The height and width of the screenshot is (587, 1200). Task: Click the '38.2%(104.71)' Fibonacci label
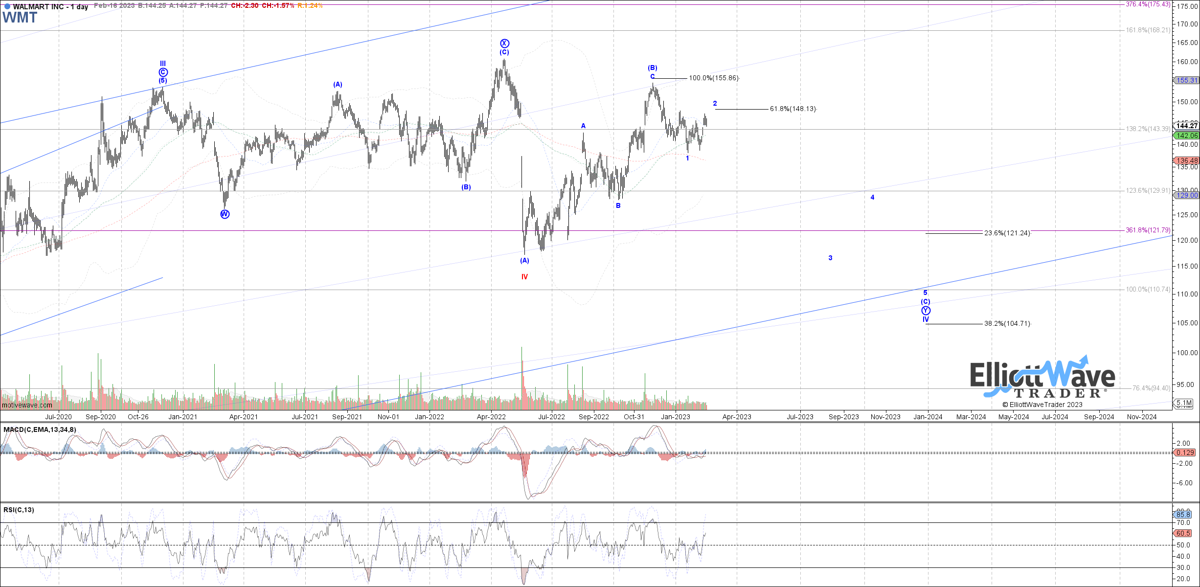click(x=1007, y=323)
